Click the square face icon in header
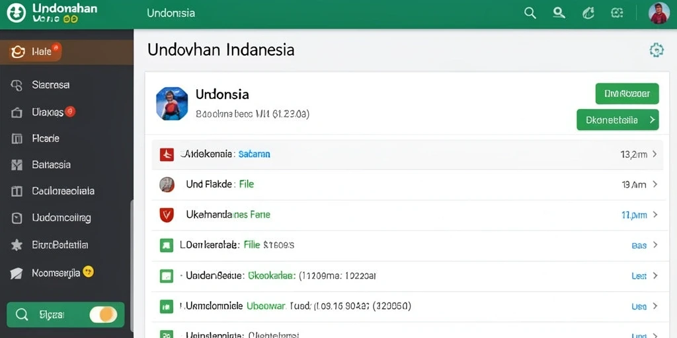This screenshot has width=677, height=338. [x=617, y=13]
